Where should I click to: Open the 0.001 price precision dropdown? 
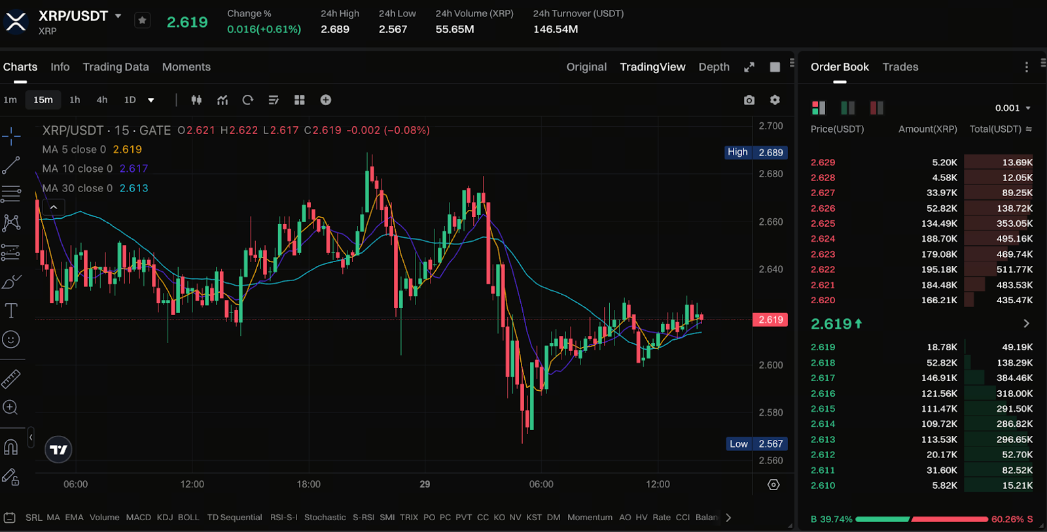[x=1013, y=108]
